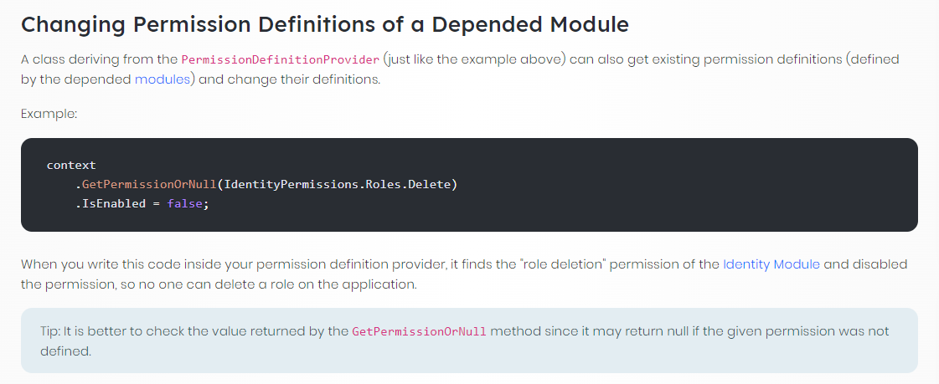The width and height of the screenshot is (939, 384).
Task: Click the pink GetPermissionOrNull code in tip
Action: pos(419,331)
